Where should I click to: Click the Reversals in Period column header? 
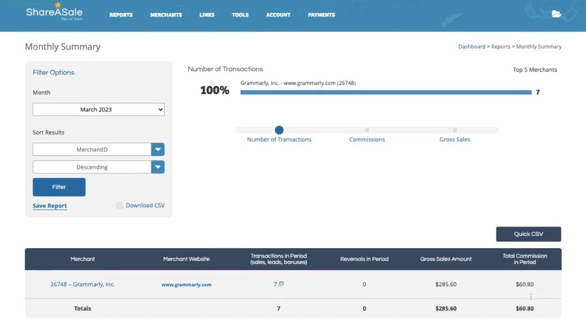(x=364, y=259)
